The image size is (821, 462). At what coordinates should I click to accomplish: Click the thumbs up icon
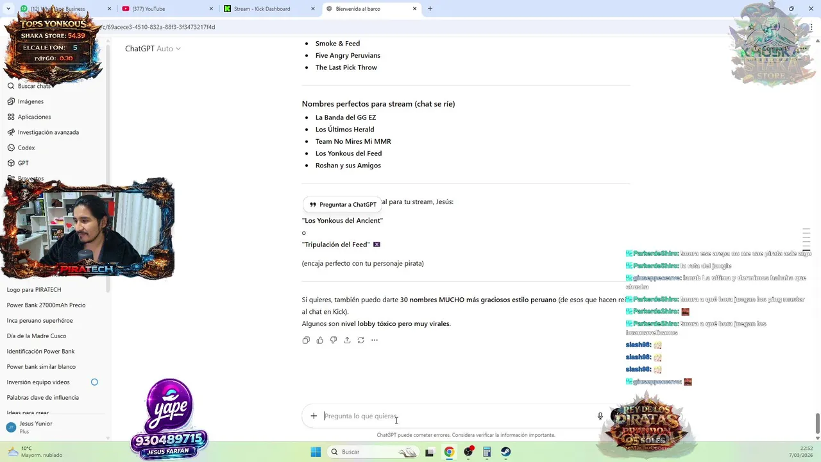click(319, 340)
